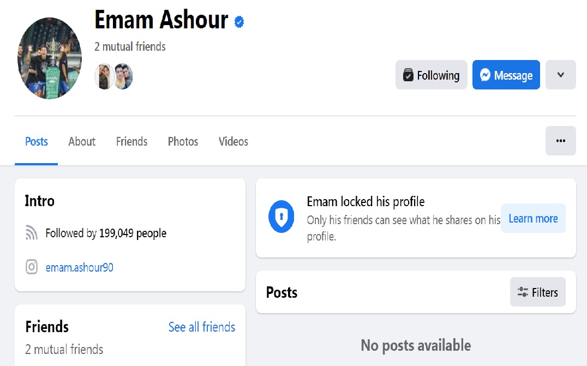The height and width of the screenshot is (366, 587).
Task: Toggle the Following button
Action: (x=431, y=75)
